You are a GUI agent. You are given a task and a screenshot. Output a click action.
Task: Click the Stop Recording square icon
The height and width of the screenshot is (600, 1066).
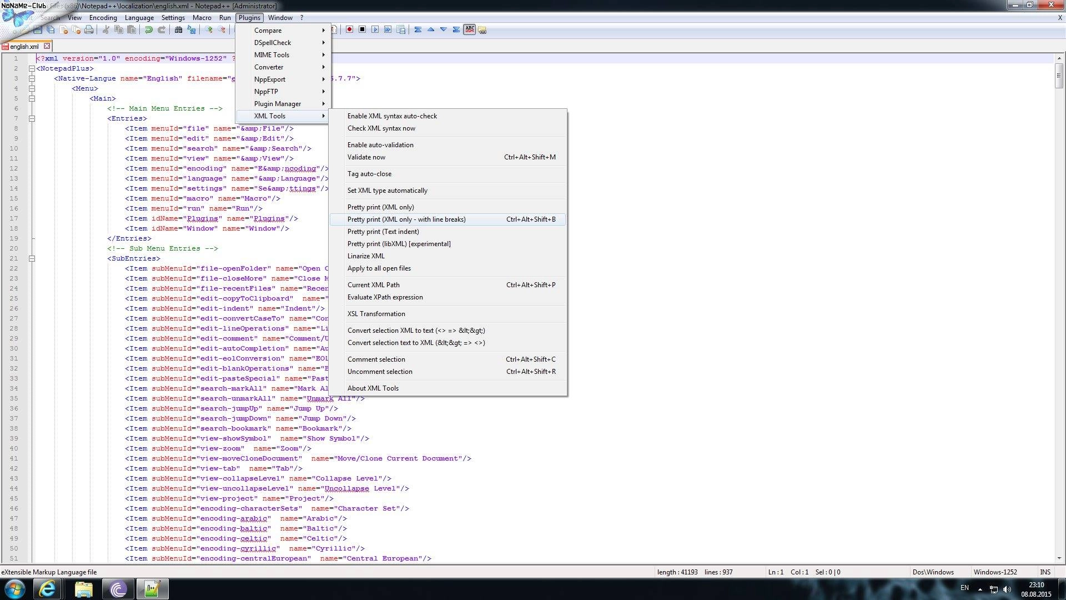coord(362,29)
